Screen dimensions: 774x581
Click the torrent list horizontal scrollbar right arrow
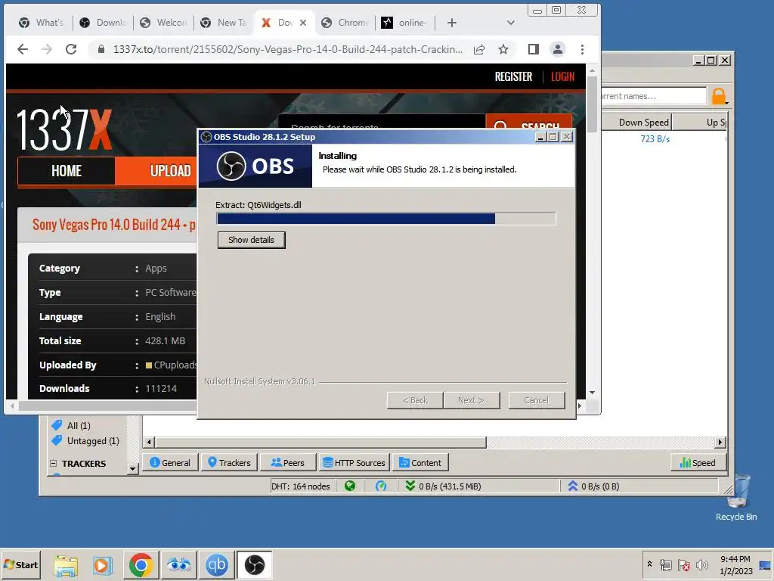pos(720,442)
